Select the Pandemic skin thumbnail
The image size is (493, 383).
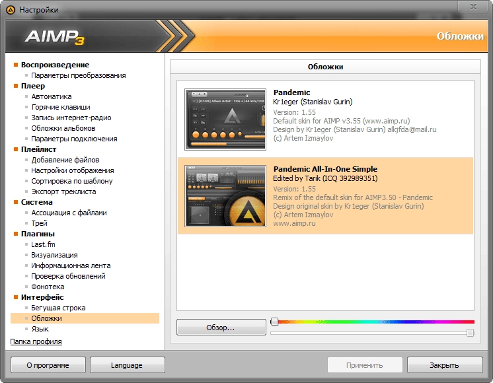[225, 120]
